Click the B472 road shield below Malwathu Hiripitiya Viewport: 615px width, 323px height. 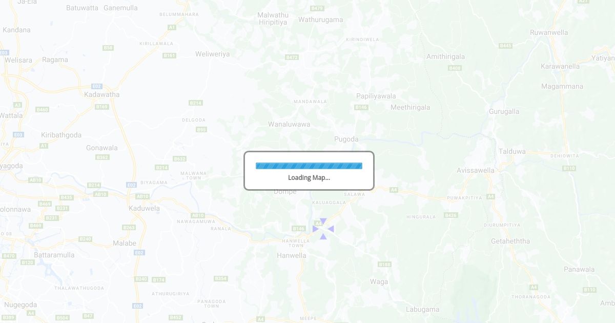[x=292, y=57]
